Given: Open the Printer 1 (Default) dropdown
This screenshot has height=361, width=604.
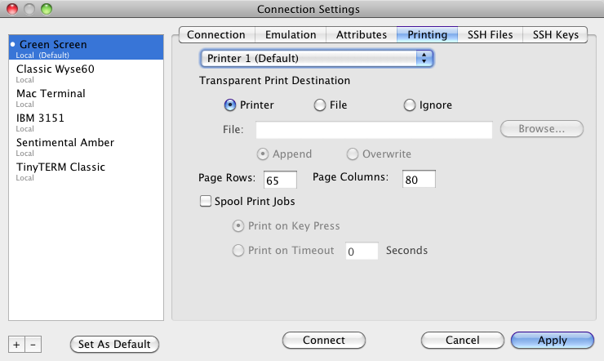Looking at the screenshot, I should [317, 58].
